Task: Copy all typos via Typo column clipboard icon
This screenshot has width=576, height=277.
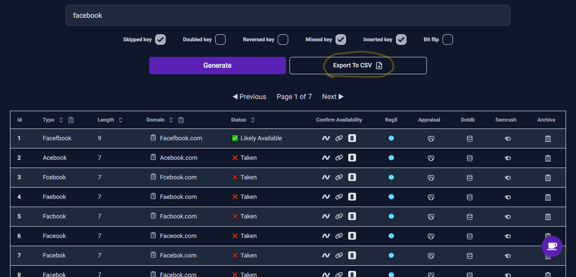Action: pos(71,120)
